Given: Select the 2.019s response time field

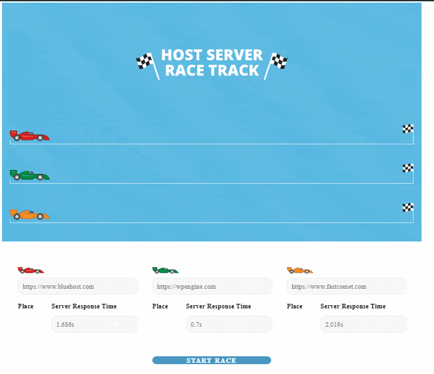Looking at the screenshot, I should tap(364, 324).
